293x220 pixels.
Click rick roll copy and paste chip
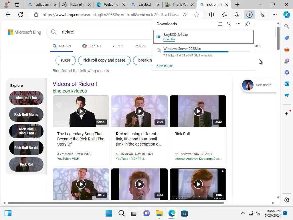(104, 60)
